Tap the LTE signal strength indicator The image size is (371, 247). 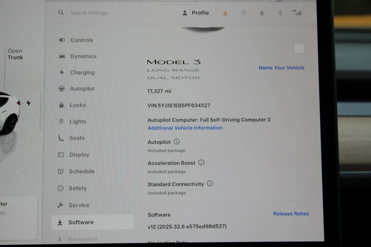(x=296, y=13)
